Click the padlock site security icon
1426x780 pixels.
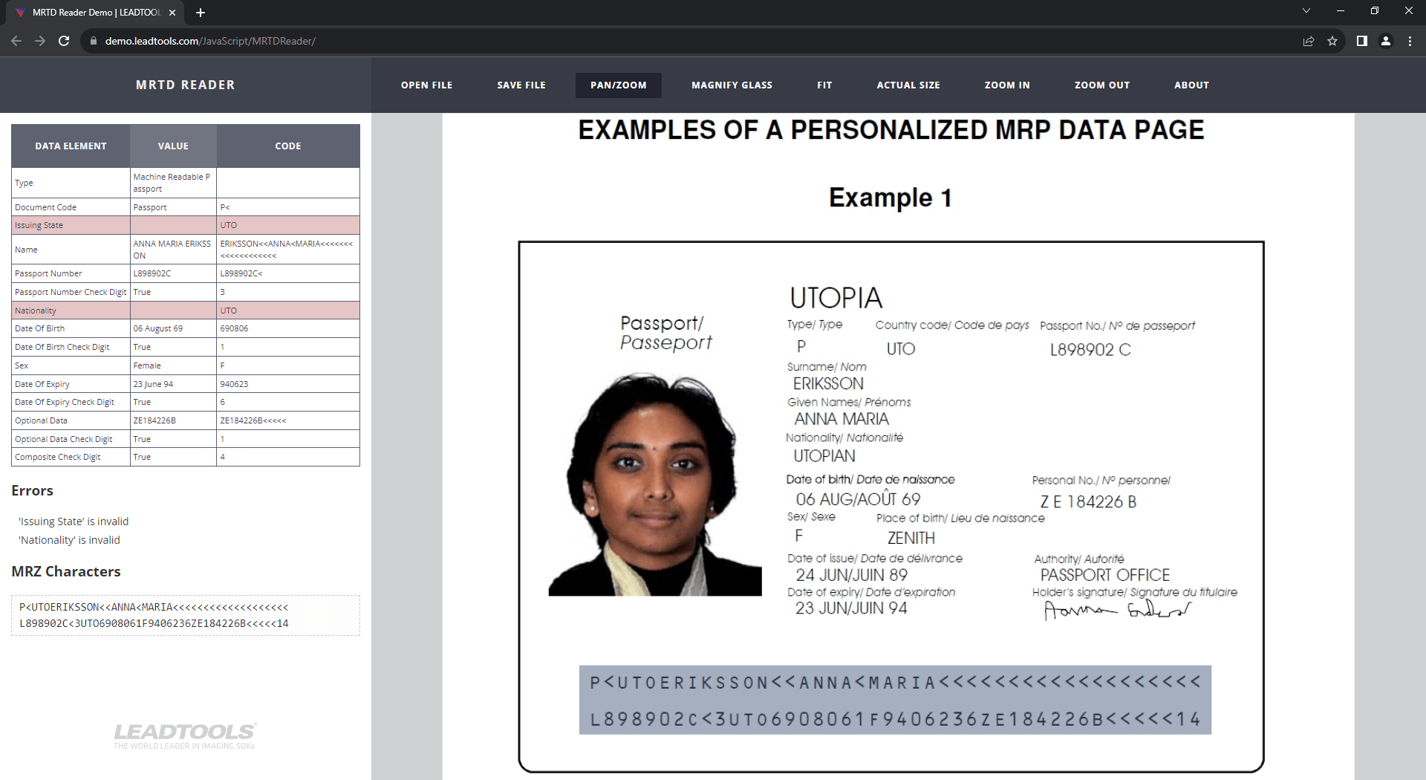click(x=92, y=41)
